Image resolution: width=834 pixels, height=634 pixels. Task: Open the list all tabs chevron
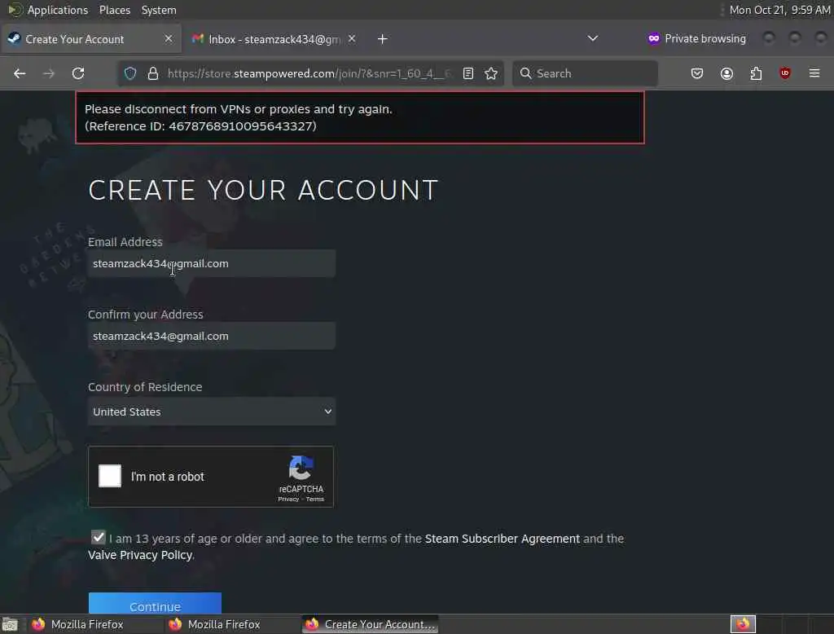pyautogui.click(x=593, y=39)
